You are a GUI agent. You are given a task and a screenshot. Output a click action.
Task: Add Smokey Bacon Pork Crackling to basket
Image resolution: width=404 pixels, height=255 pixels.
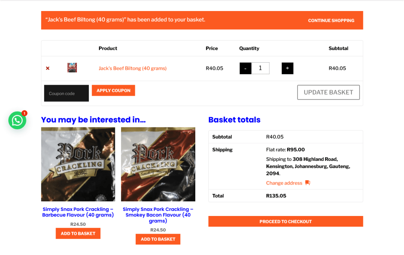pos(158,239)
